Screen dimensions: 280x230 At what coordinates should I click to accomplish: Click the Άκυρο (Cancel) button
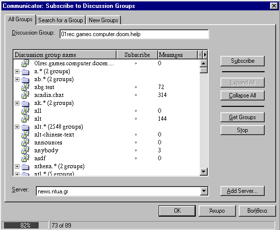pos(217,211)
